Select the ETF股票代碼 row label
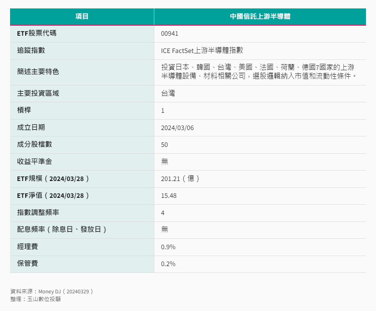The image size is (376, 311). tap(37, 33)
